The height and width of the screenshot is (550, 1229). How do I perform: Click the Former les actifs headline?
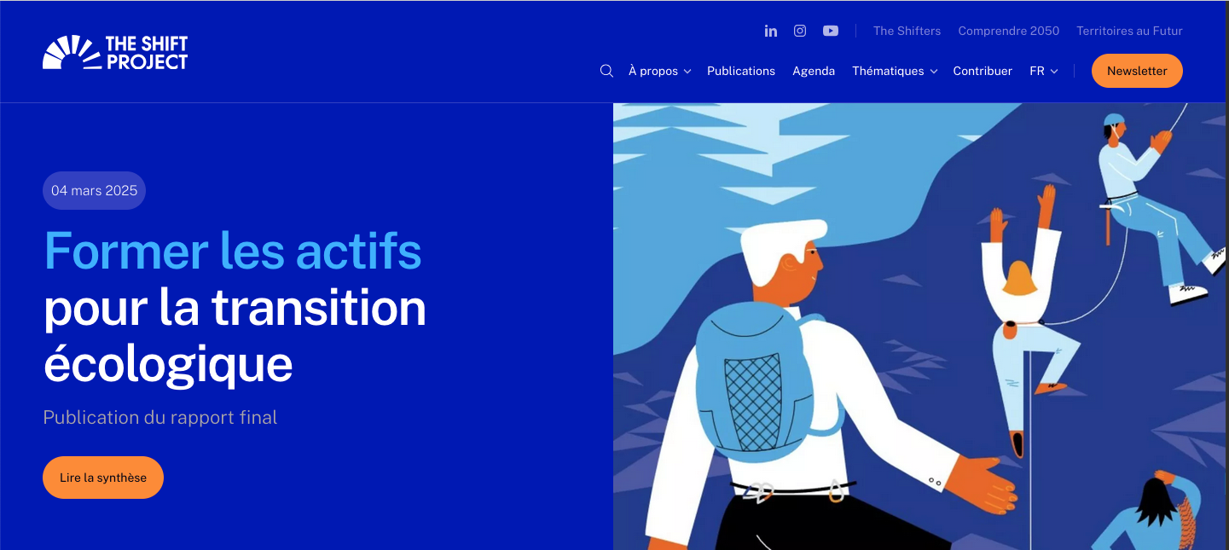(x=233, y=251)
